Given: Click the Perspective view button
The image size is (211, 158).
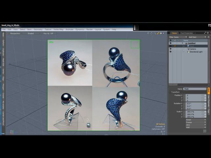Looking at the screenshot, I should 15,34.
